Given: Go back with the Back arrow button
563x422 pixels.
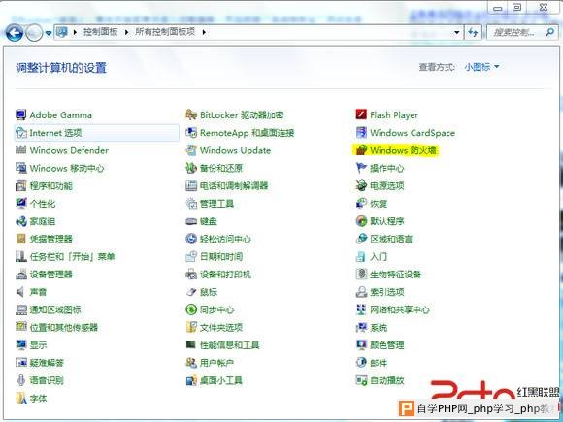Looking at the screenshot, I should pos(15,33).
